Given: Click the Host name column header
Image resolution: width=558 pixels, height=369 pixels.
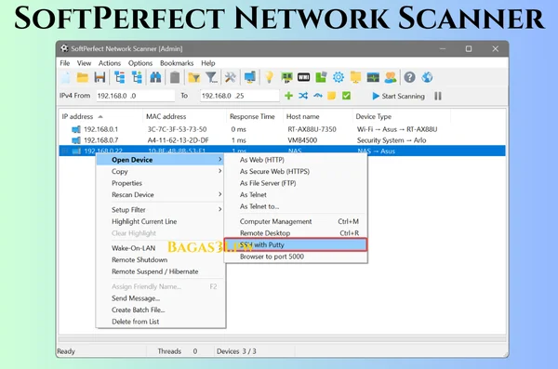Looking at the screenshot, I should click(317, 116).
